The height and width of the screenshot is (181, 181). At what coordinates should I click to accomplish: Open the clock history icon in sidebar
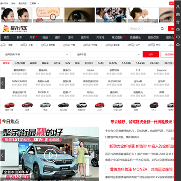[x=178, y=30]
